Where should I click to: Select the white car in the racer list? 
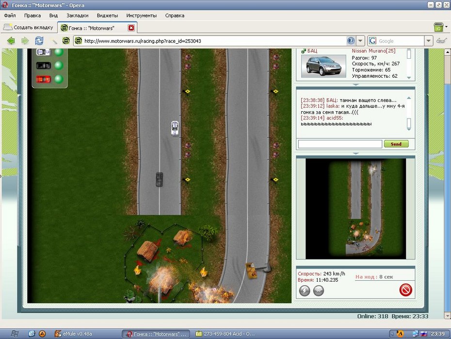[x=44, y=52]
